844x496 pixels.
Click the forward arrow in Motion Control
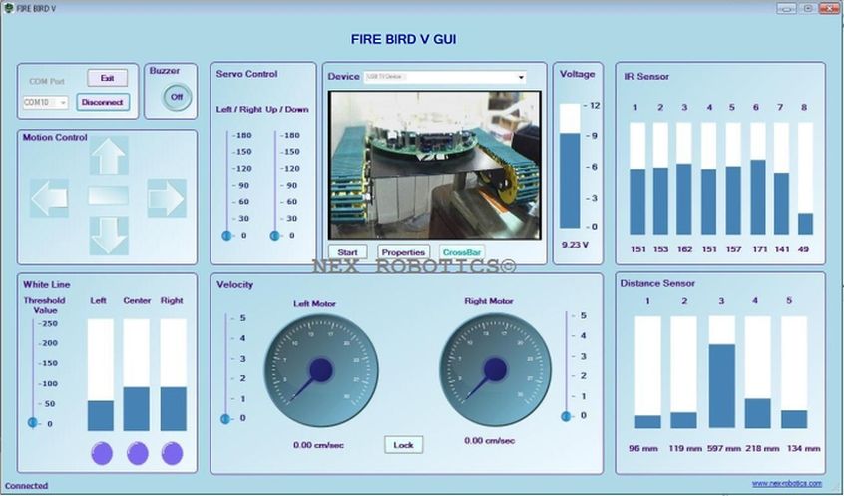[x=109, y=156]
